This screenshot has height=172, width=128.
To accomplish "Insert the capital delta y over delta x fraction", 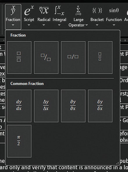I will pyautogui.click(x=46, y=106).
